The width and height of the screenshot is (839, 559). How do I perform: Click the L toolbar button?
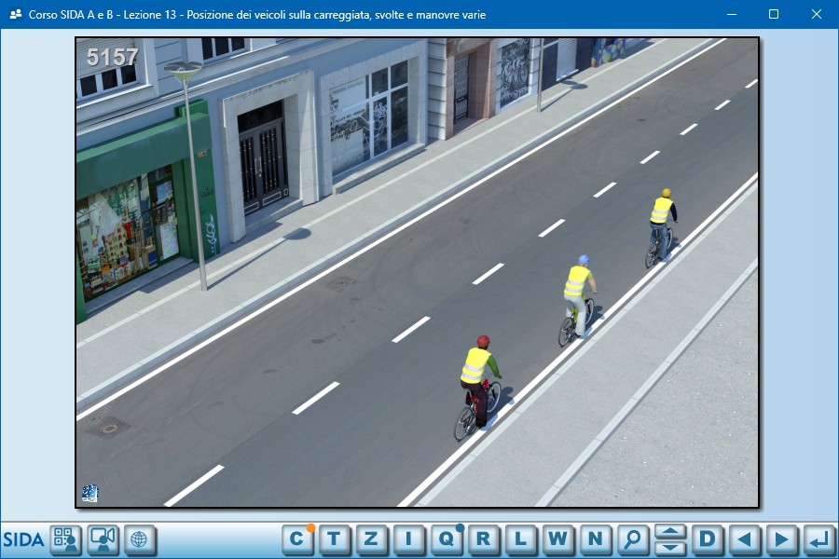521,539
